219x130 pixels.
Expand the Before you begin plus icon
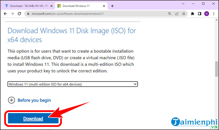(x=11, y=100)
